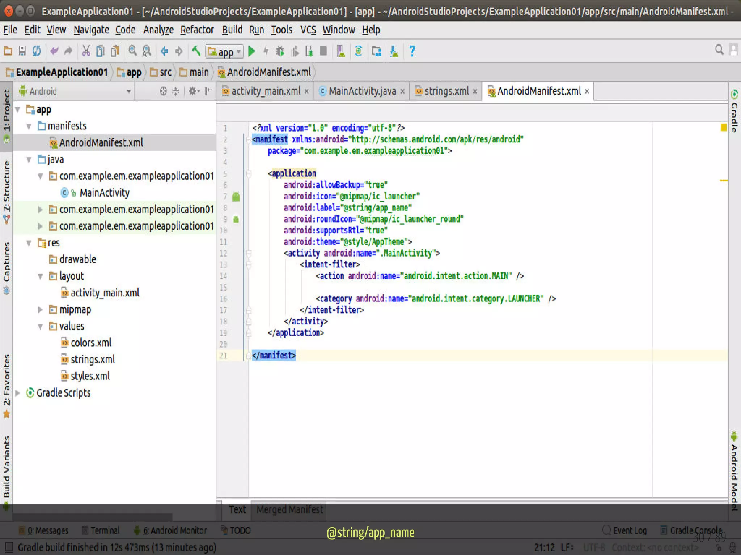Collapse the res folder node
This screenshot has height=555, width=741.
pos(29,243)
